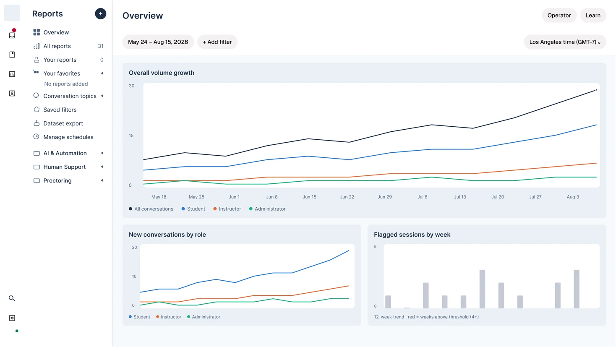Click the Reports sidebar heading
This screenshot has height=347, width=616.
47,14
